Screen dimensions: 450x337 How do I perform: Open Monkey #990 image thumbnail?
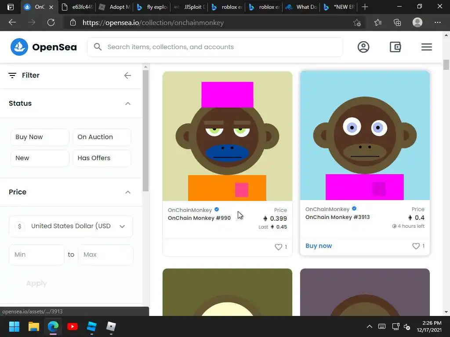[x=227, y=136]
